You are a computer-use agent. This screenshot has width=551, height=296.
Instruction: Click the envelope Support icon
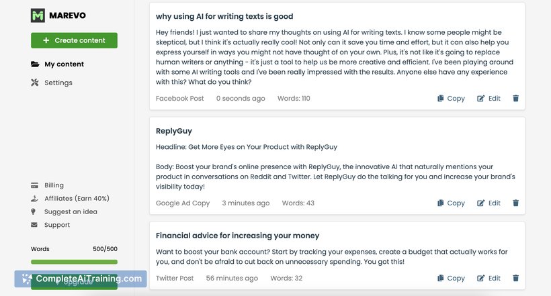coord(34,225)
